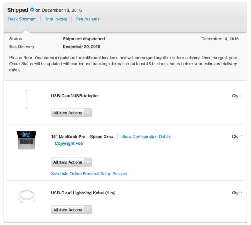Click the USB-C Lightning cable product image
This screenshot has height=225, width=251.
[x=27, y=196]
